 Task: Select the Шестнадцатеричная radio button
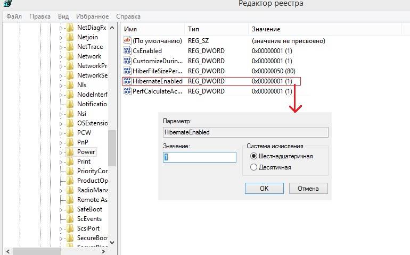coord(253,156)
